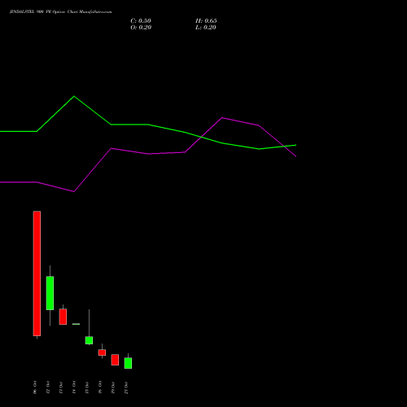Click the close value C: 0.50
407x407 pixels.
tap(141, 21)
